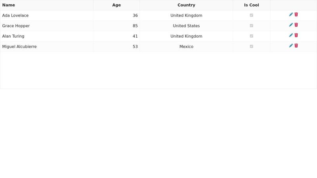This screenshot has width=317, height=178.
Task: Delete the Ada Lovelace row
Action: point(296,15)
